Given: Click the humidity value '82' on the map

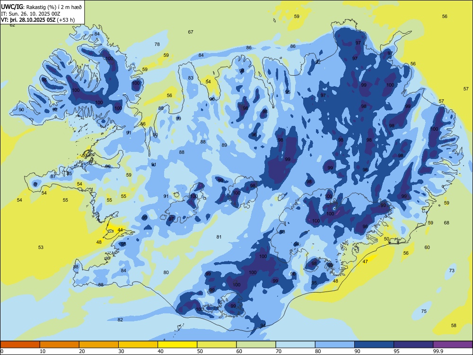Looking at the screenshot, I should pyautogui.click(x=120, y=319).
